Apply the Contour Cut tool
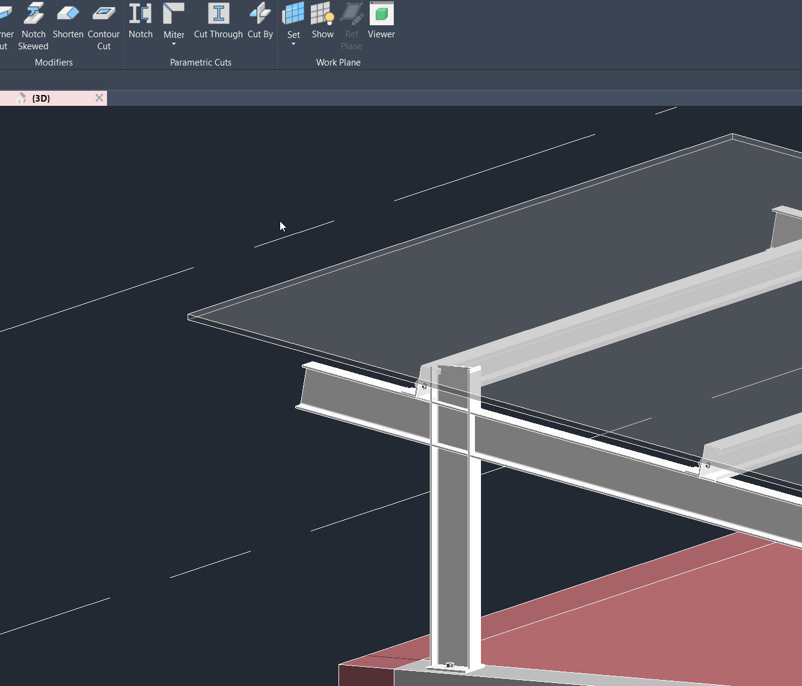 point(103,24)
